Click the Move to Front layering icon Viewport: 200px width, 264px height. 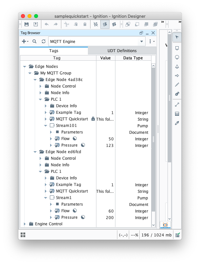[x=155, y=24]
